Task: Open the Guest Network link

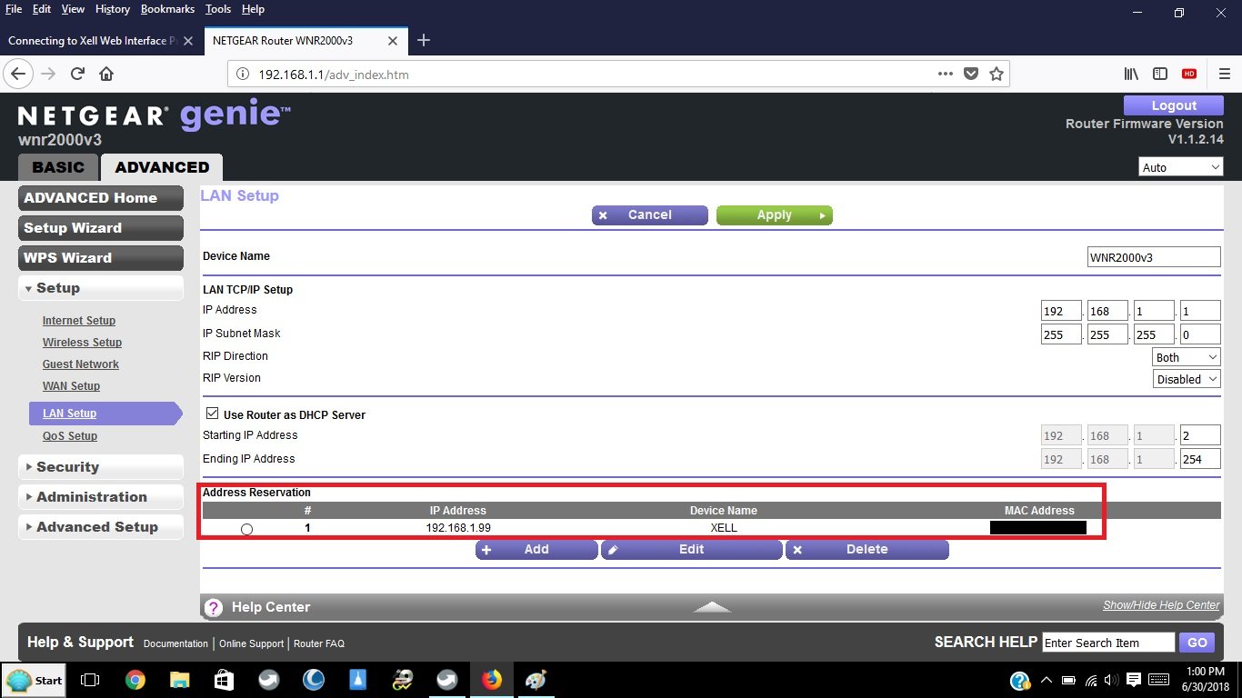Action: 81,364
